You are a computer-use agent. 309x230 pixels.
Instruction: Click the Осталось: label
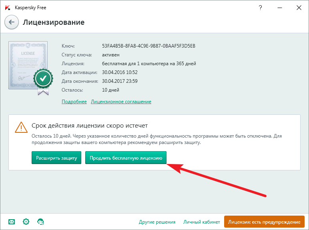[x=72, y=90]
